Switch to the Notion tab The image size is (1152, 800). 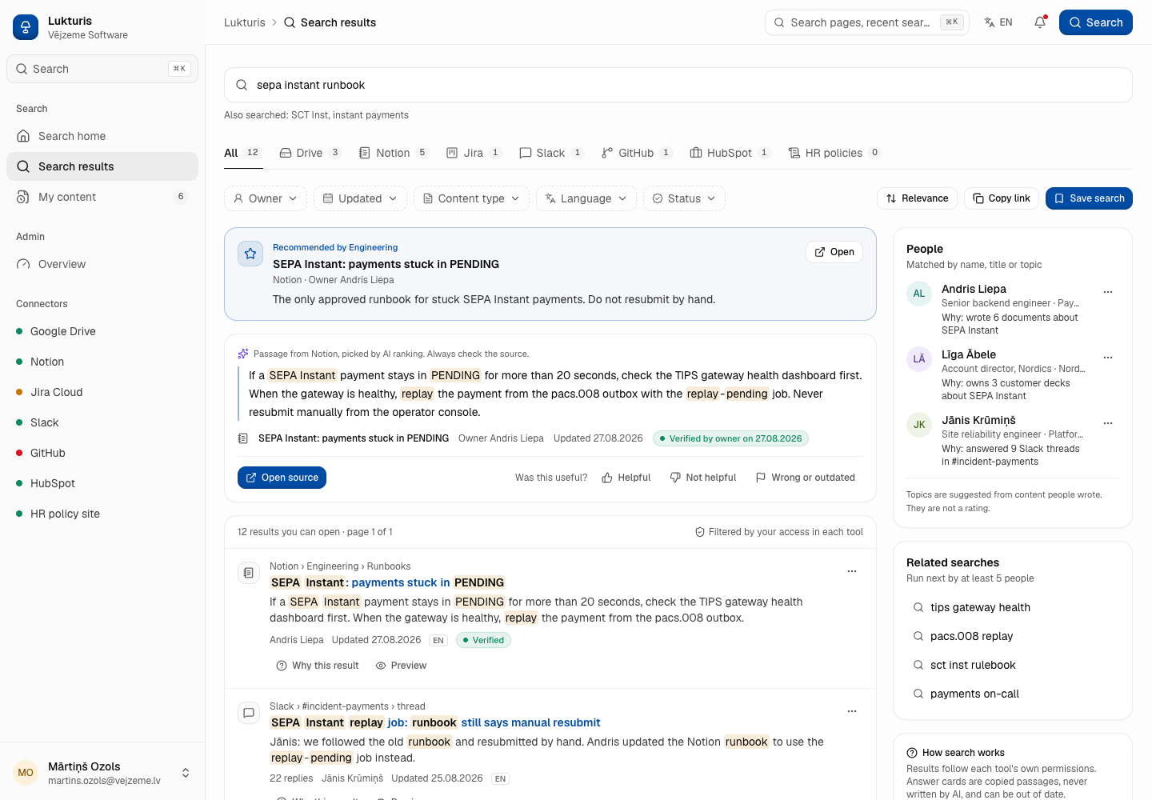(394, 153)
